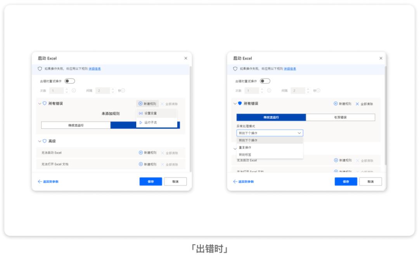
Task: Click outlined shield beside 所有错误, left dialog
Action: (x=45, y=103)
